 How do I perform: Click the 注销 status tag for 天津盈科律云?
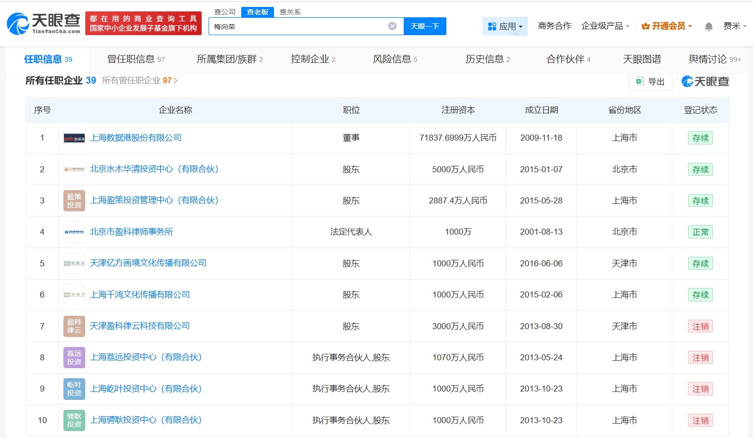[700, 326]
